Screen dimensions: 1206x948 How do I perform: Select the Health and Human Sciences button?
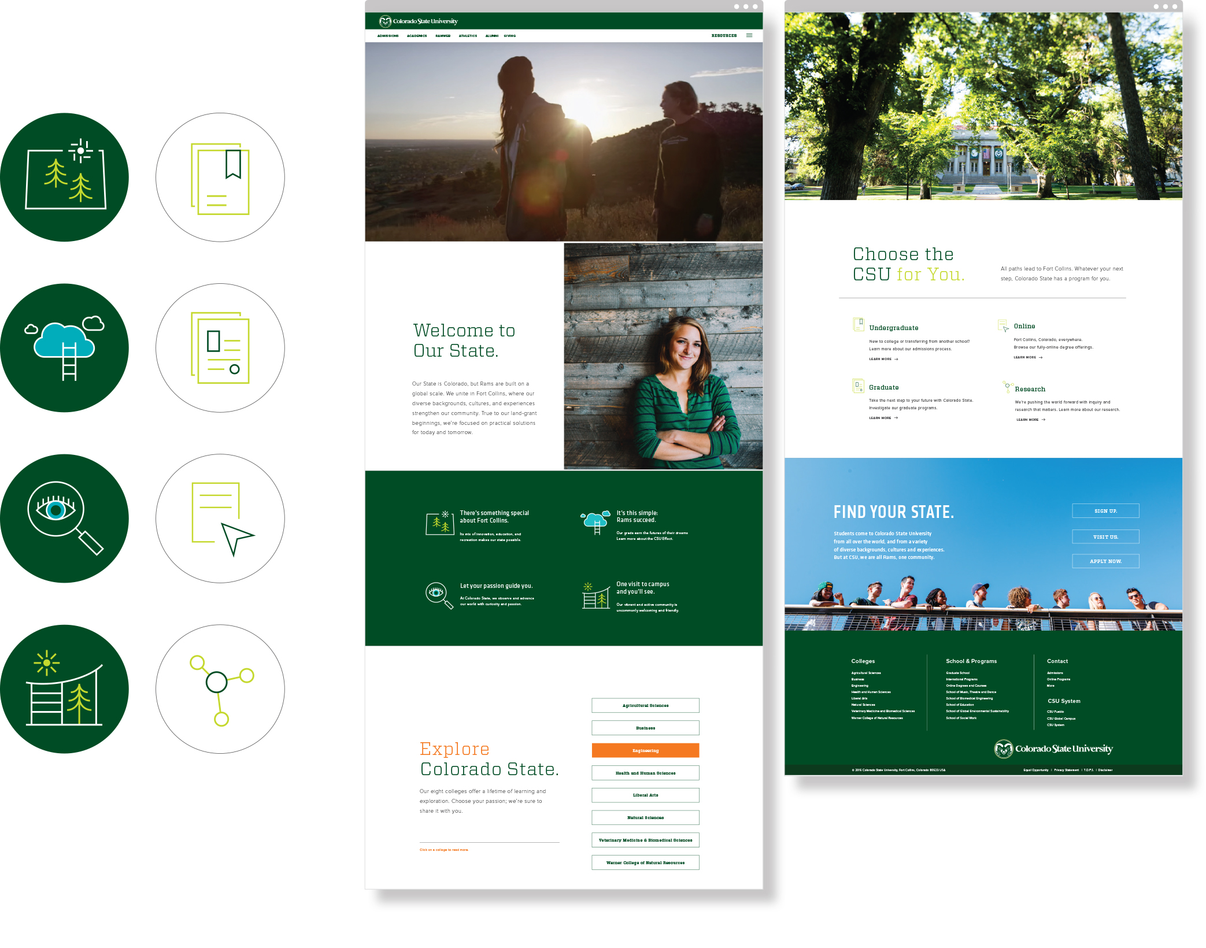tap(645, 773)
